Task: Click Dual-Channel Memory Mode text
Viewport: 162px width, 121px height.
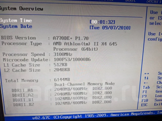Action: point(85,84)
